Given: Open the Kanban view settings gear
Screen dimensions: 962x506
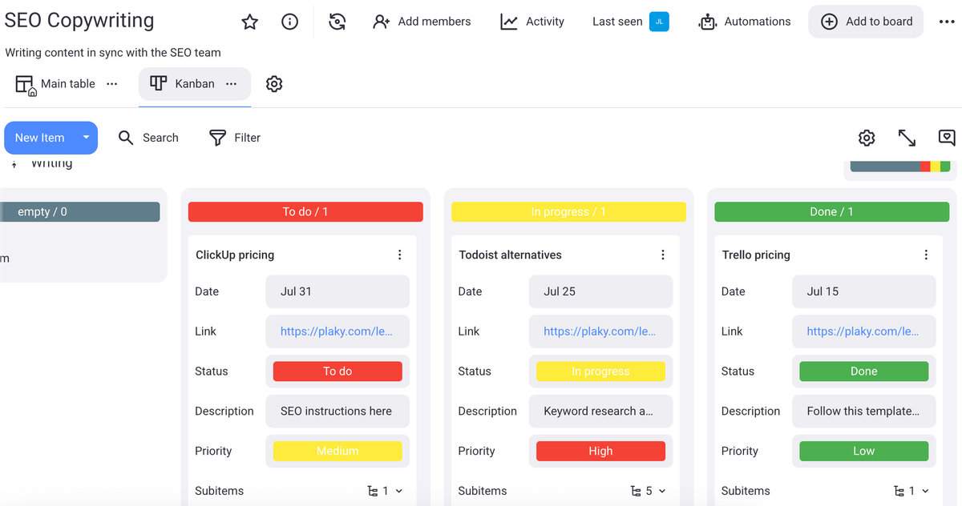Looking at the screenshot, I should click(x=274, y=83).
